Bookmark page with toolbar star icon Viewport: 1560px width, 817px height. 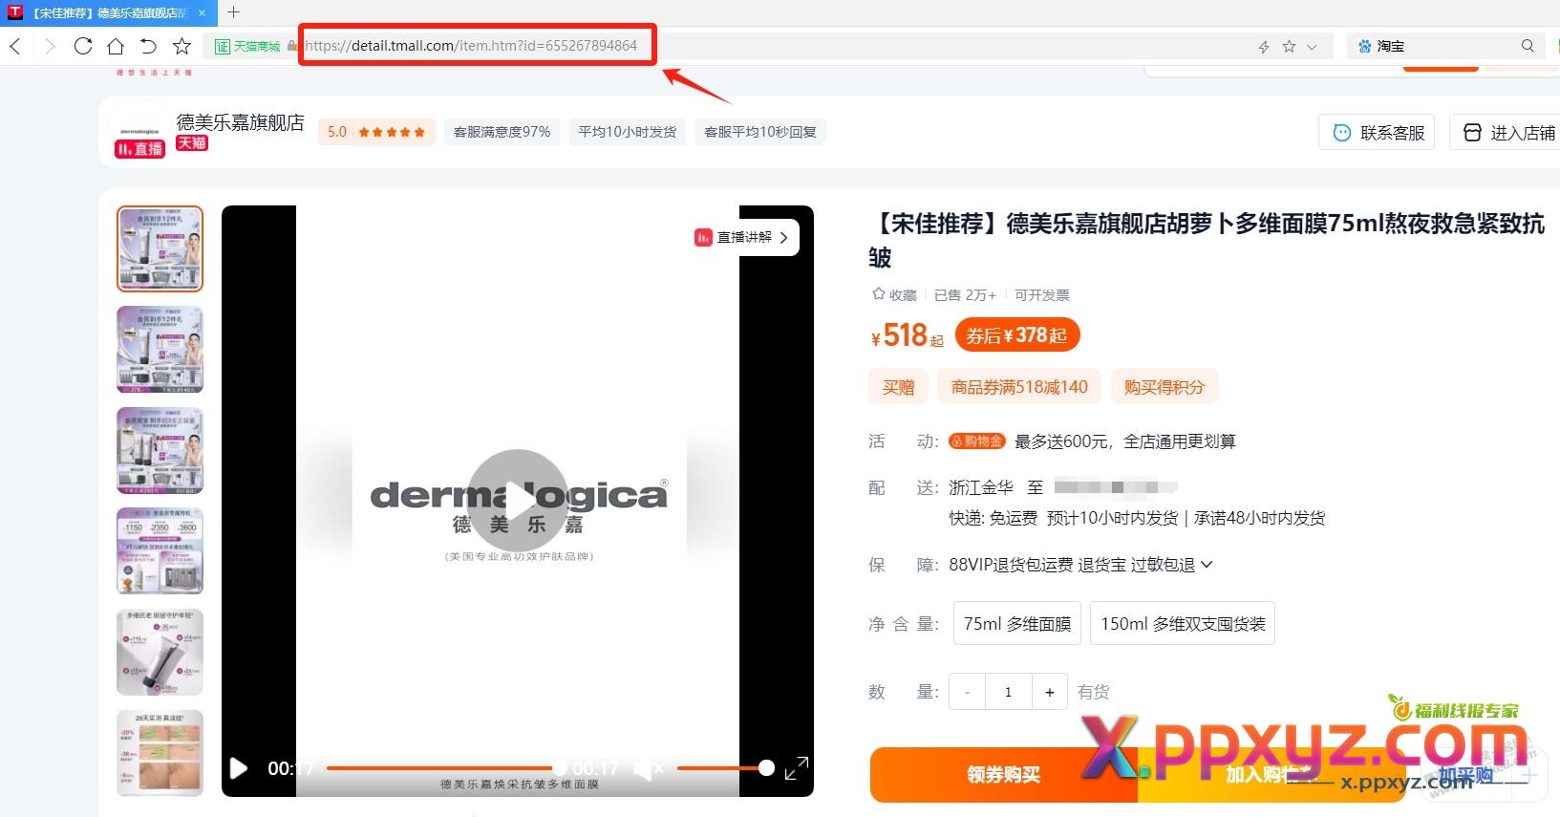pyautogui.click(x=182, y=46)
